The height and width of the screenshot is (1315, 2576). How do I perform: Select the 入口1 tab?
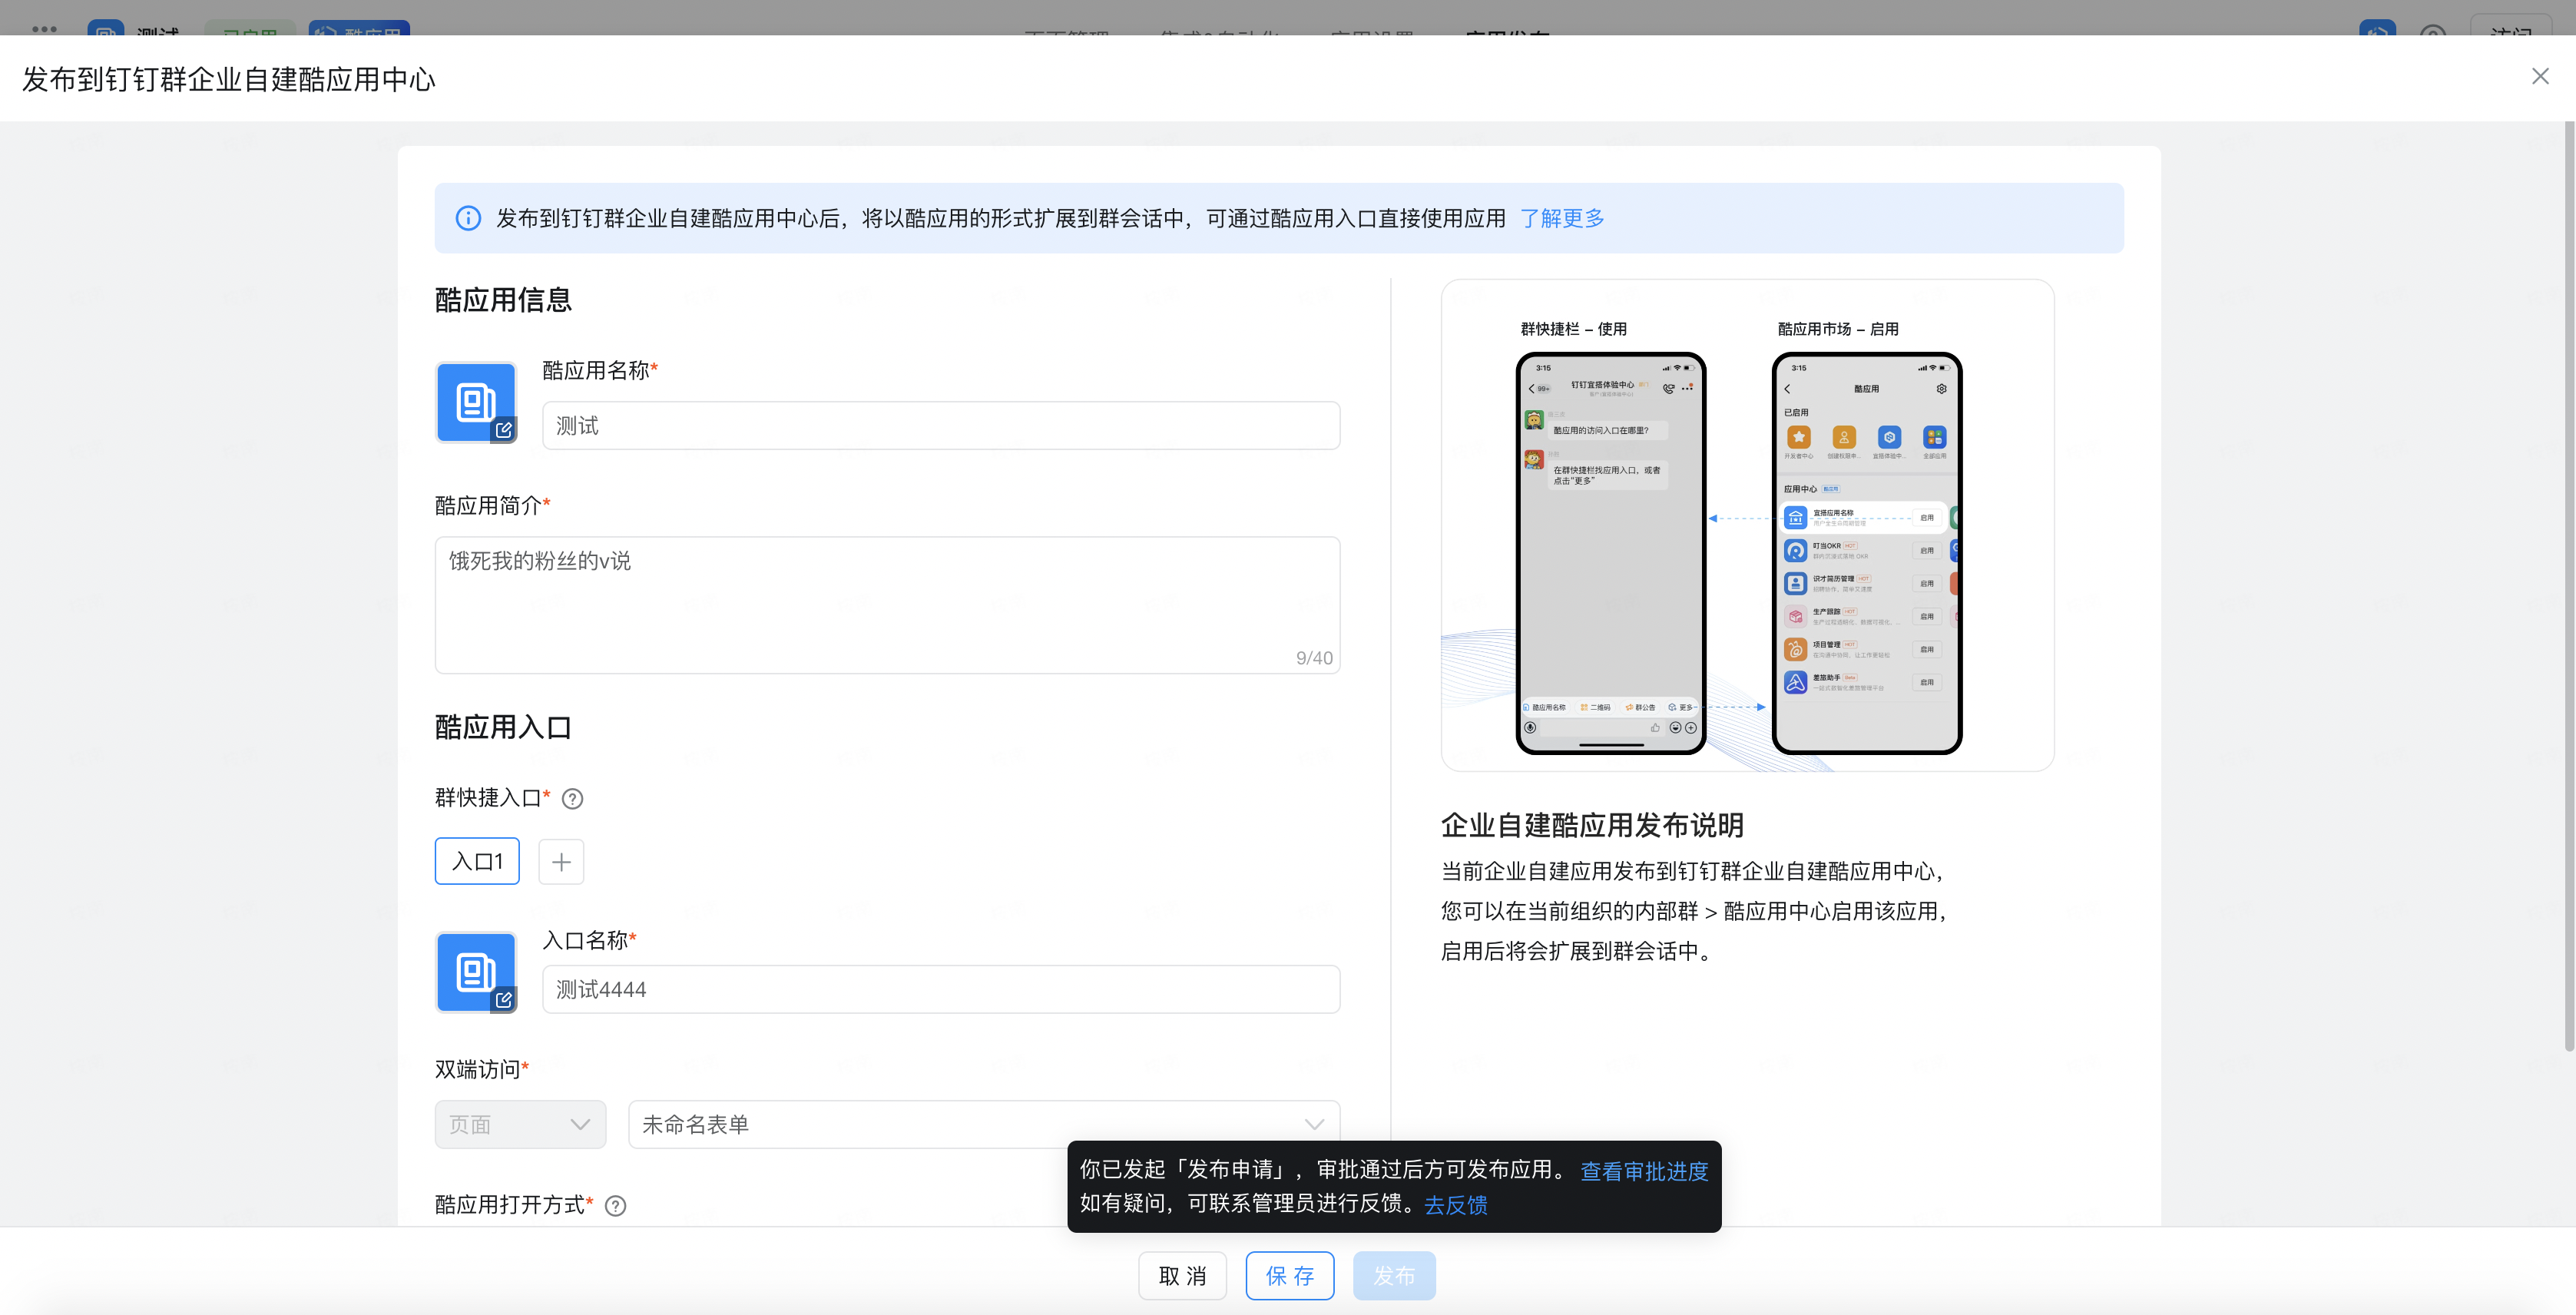[477, 861]
